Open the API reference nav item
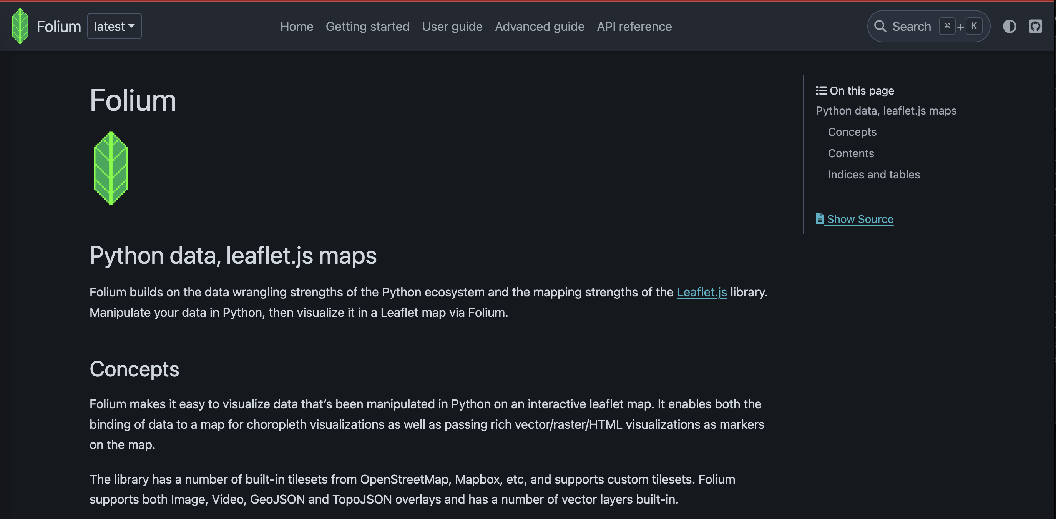The width and height of the screenshot is (1056, 519). tap(634, 27)
